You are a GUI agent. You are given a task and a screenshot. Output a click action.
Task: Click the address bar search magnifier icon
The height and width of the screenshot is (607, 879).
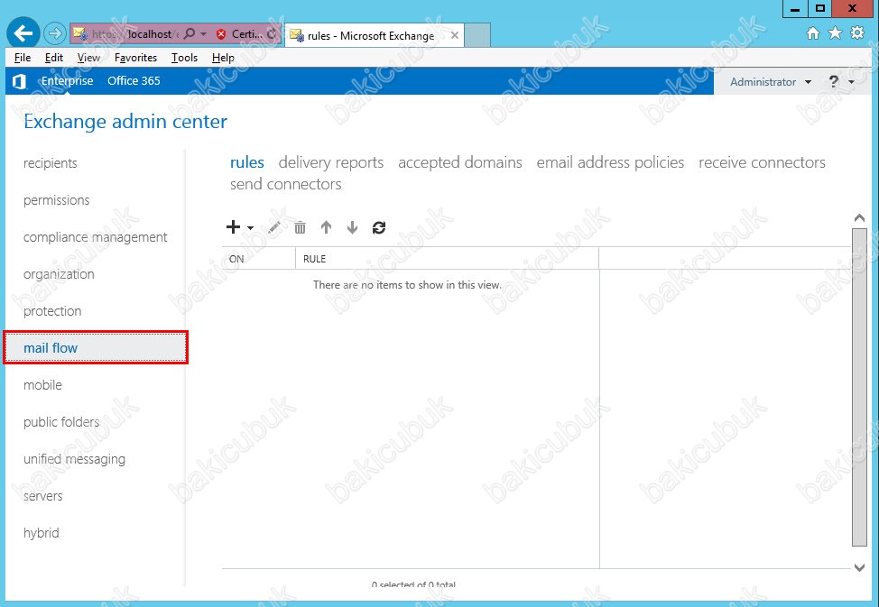point(190,33)
